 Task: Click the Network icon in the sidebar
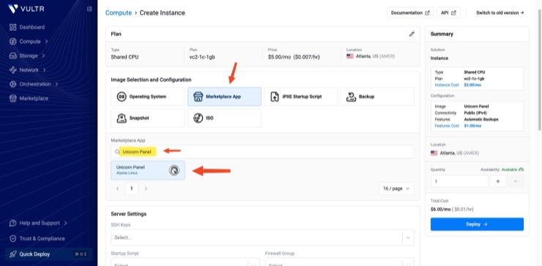point(12,70)
